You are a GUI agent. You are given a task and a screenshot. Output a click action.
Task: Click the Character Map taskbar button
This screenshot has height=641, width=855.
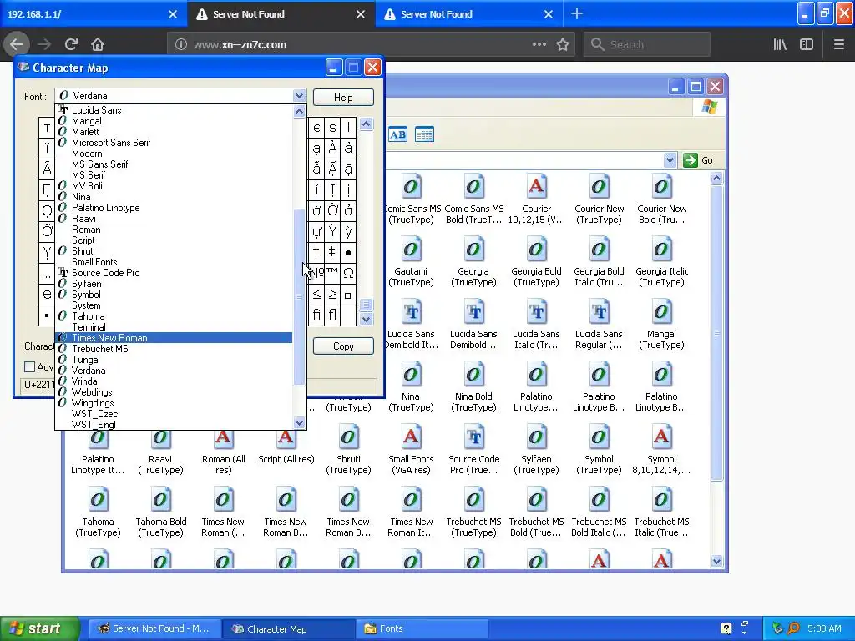(x=289, y=628)
